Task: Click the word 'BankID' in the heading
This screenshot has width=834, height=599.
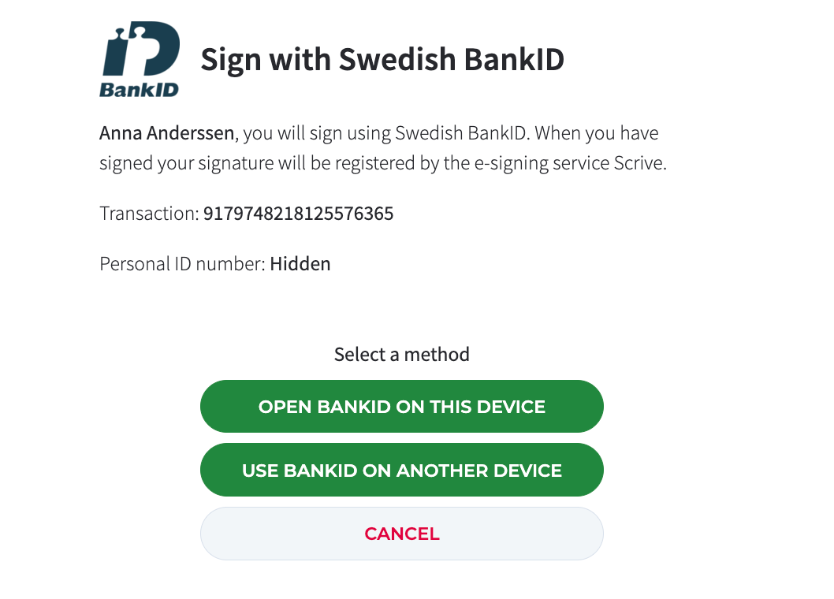Action: click(516, 60)
